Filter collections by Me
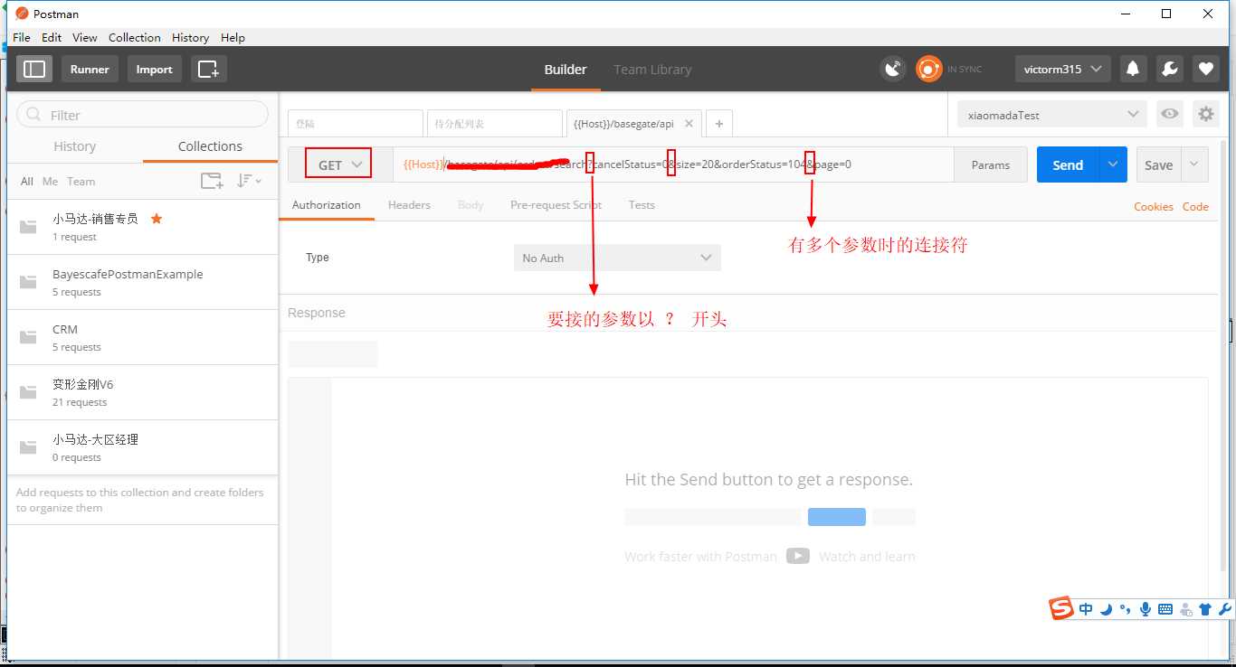This screenshot has height=667, width=1236. 50,181
